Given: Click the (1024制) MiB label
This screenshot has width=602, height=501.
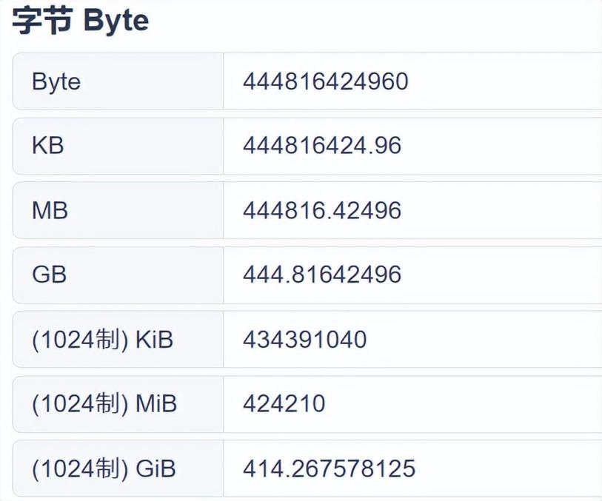Looking at the screenshot, I should tap(104, 404).
